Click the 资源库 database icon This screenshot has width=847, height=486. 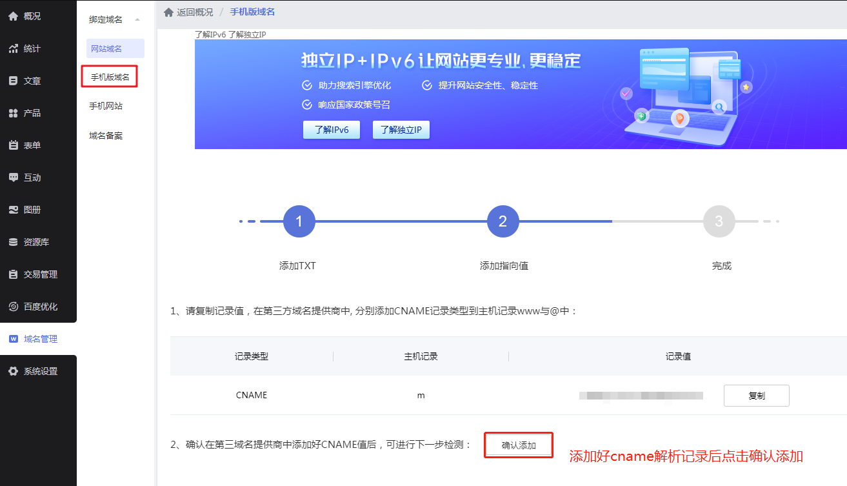[13, 242]
